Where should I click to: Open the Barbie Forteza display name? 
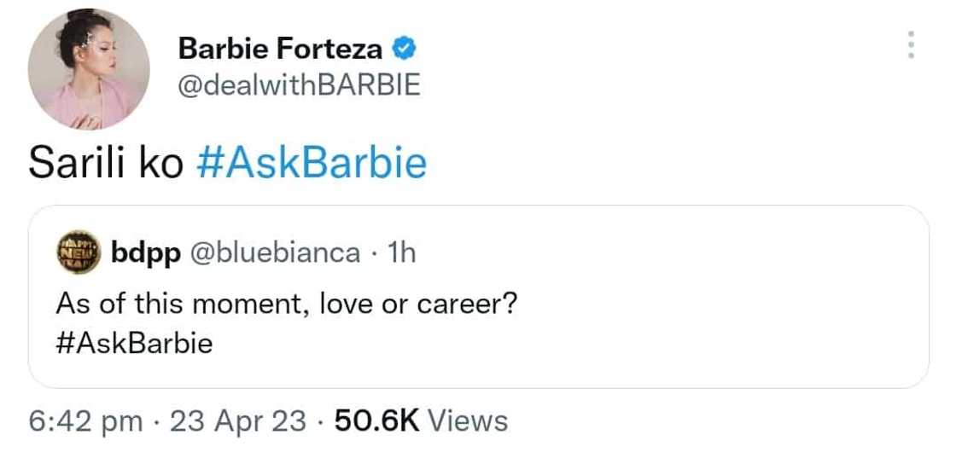point(280,49)
